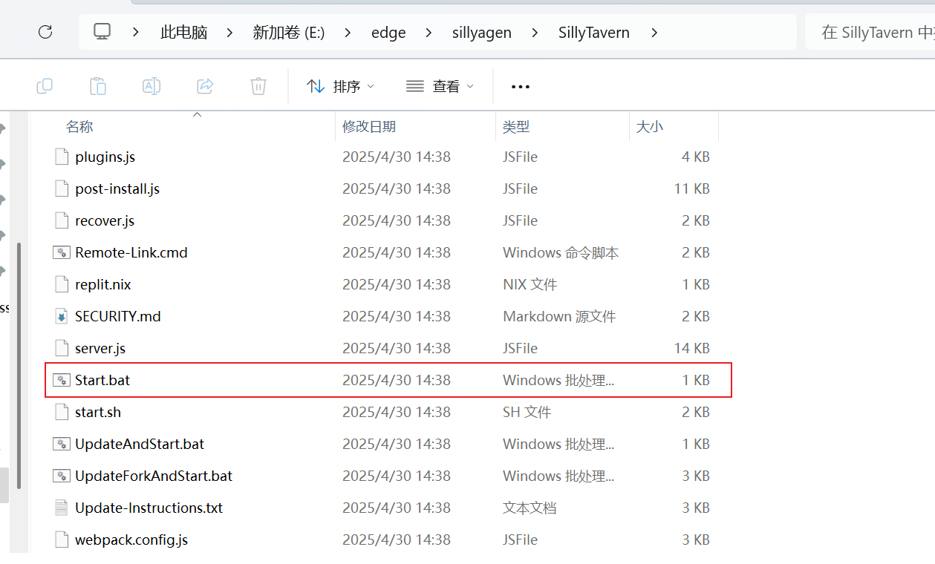Click the navigation pane vertical scrollbar

tap(20, 365)
